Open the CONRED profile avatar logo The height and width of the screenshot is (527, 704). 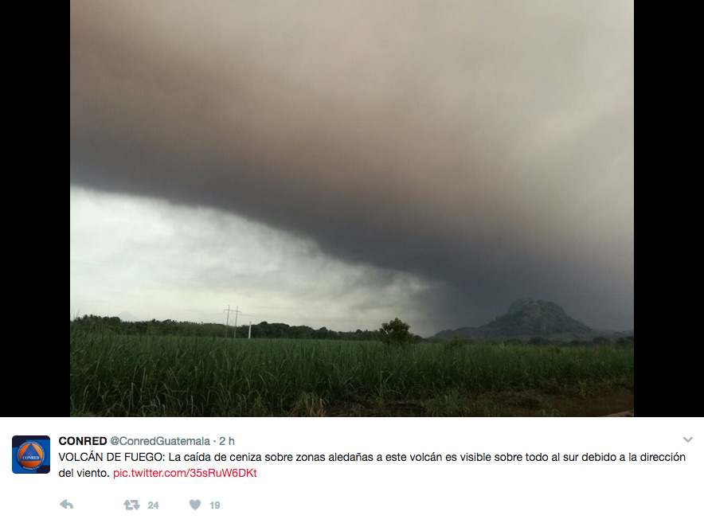click(31, 455)
